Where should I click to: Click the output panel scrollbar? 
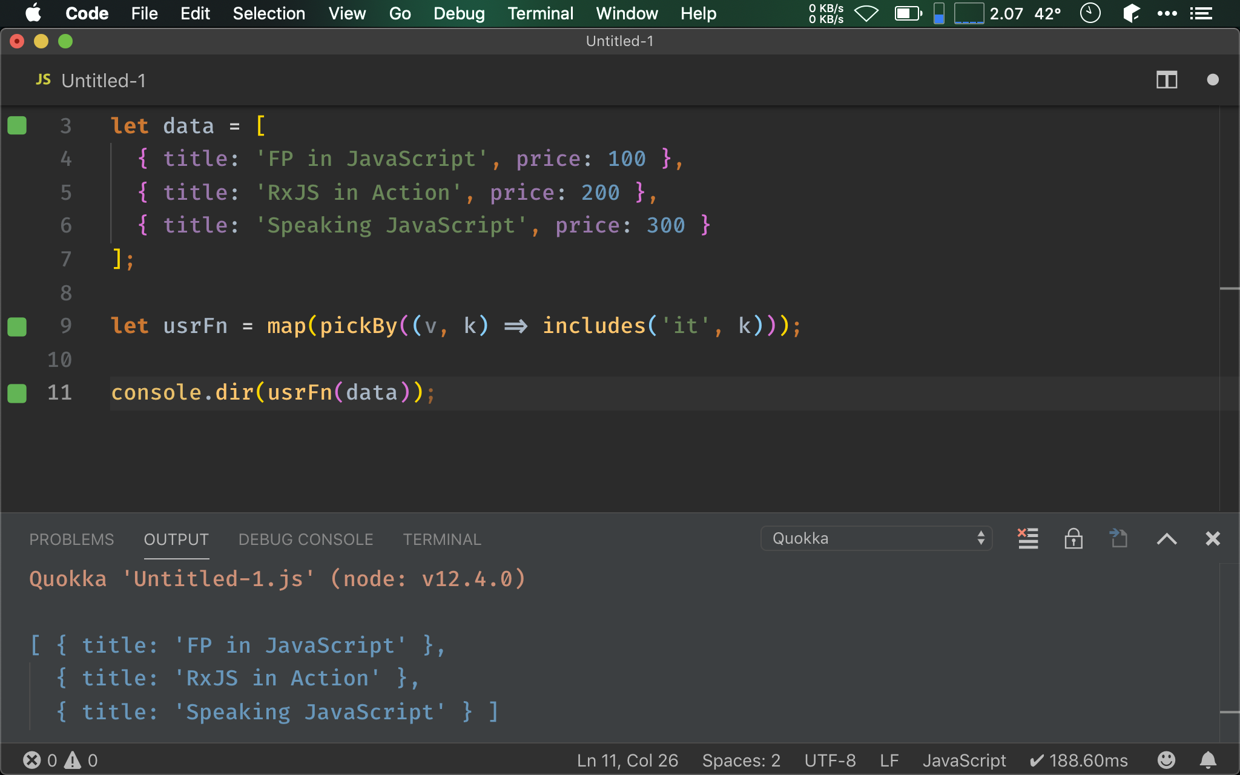(x=1229, y=652)
